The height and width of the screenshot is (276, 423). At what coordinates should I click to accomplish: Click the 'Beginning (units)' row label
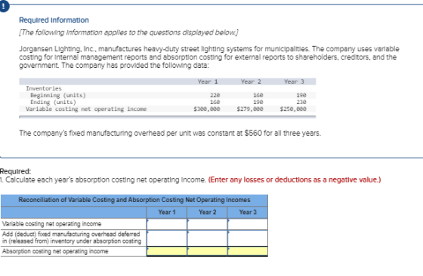tap(58, 95)
